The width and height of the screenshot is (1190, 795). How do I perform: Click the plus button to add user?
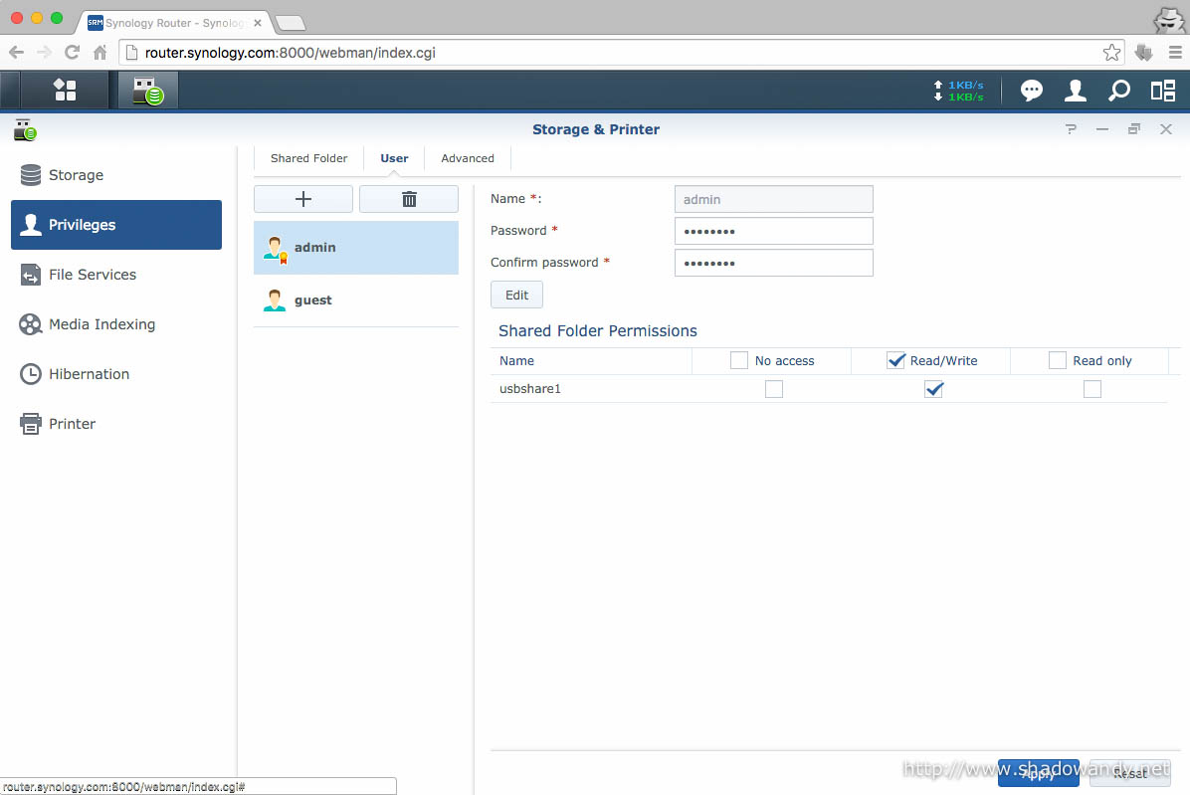coord(303,199)
